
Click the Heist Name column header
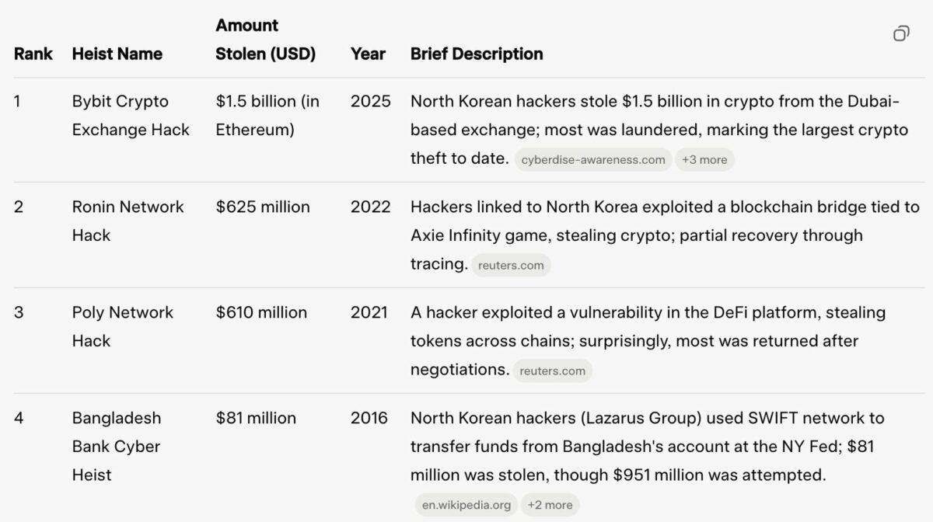point(117,54)
